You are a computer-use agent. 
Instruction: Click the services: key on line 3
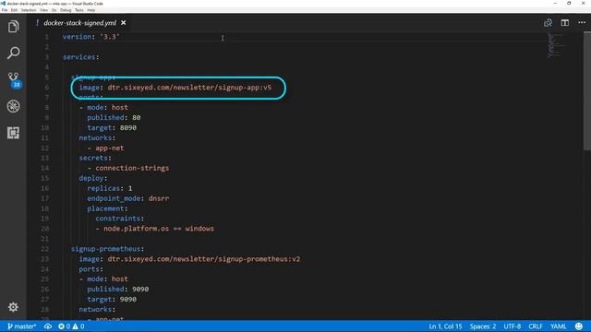[80, 57]
